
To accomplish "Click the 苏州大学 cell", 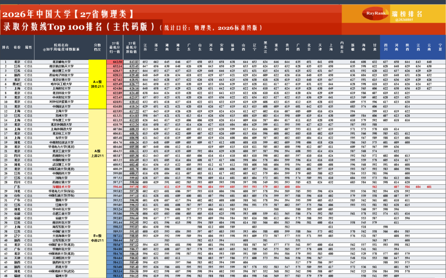I will click(62, 115).
